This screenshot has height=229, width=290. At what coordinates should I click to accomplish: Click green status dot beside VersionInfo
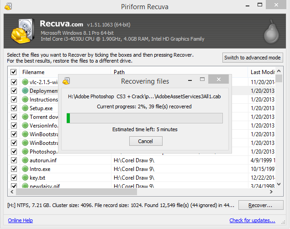(x=25, y=125)
